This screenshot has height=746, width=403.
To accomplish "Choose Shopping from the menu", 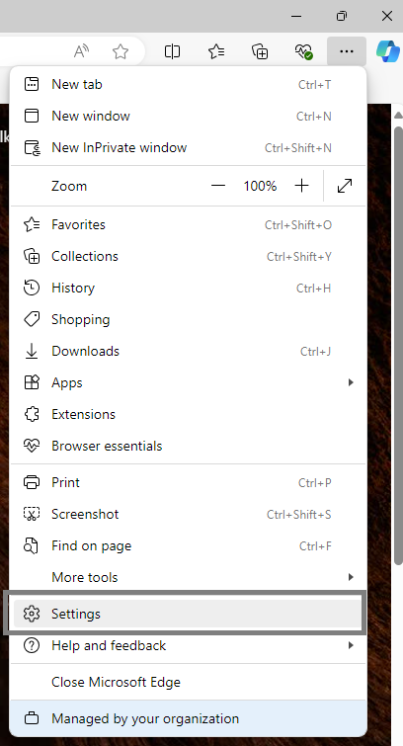I will pos(189,319).
